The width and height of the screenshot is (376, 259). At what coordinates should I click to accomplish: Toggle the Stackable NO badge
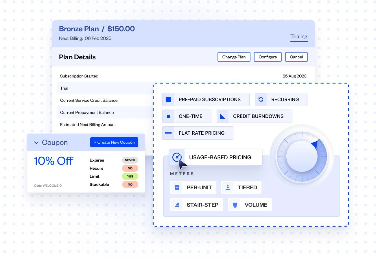(x=130, y=184)
